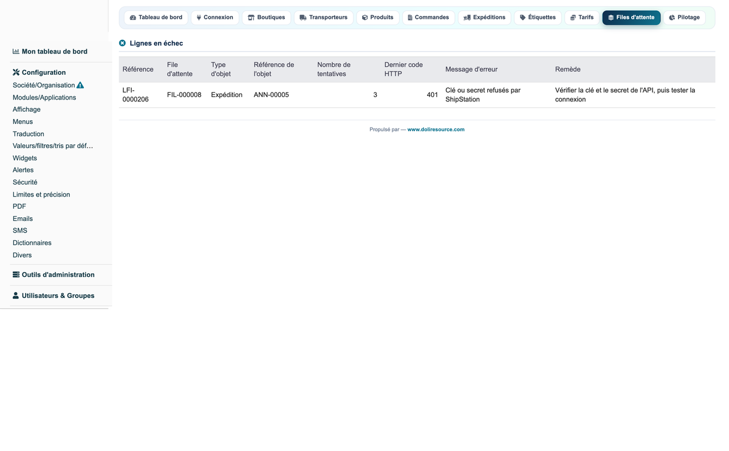The width and height of the screenshot is (729, 451).
Task: Click the Remède column header
Action: coord(568,69)
